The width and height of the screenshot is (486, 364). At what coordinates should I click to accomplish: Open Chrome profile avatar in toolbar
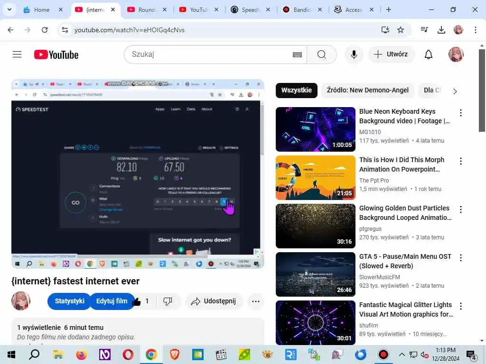pos(458,30)
